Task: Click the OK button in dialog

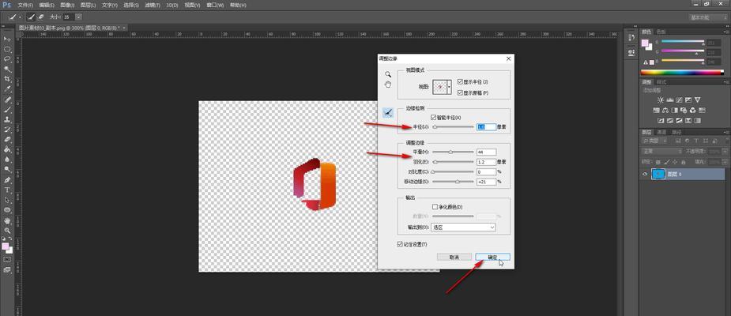Action: pyautogui.click(x=492, y=257)
